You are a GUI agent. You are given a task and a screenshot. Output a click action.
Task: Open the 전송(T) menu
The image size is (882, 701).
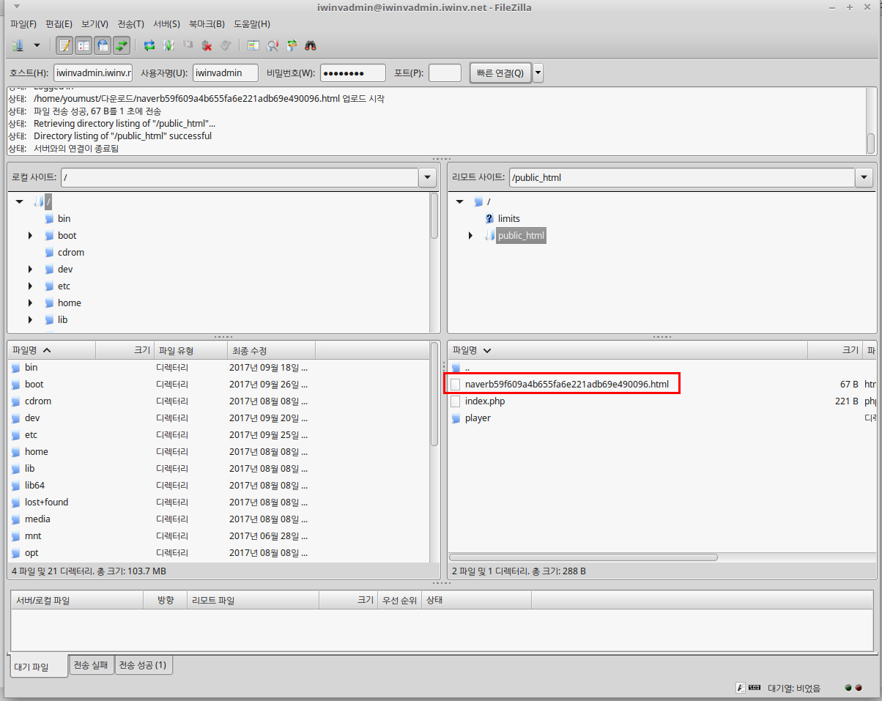tap(130, 24)
